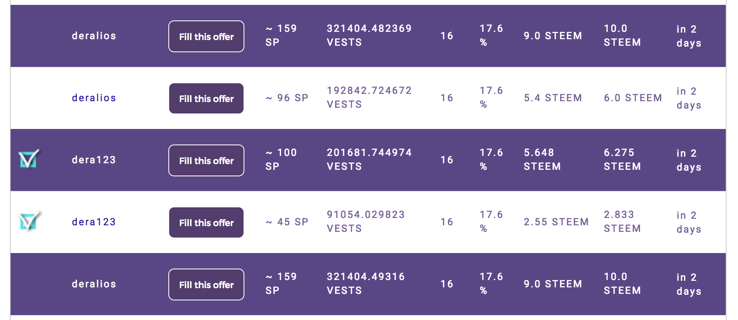The height and width of the screenshot is (320, 738).
Task: Open dera123 profile in the 45 SP row
Action: pos(94,222)
